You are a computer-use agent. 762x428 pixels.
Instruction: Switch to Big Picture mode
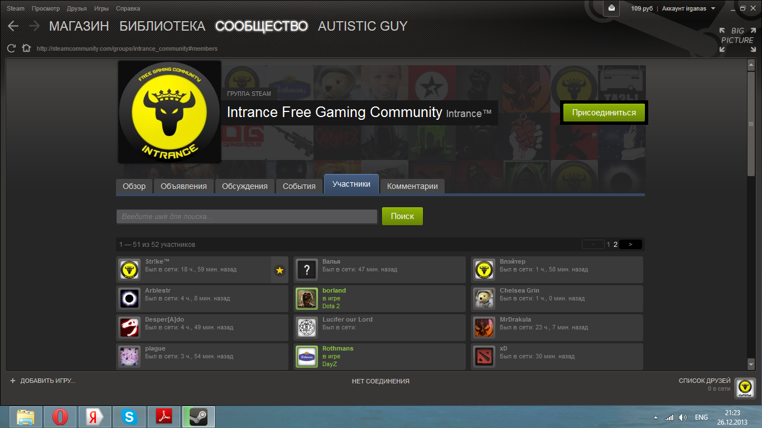point(737,40)
